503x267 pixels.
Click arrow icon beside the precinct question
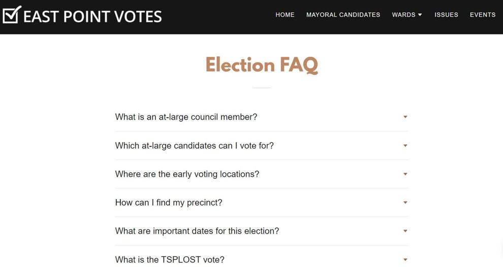coord(405,203)
